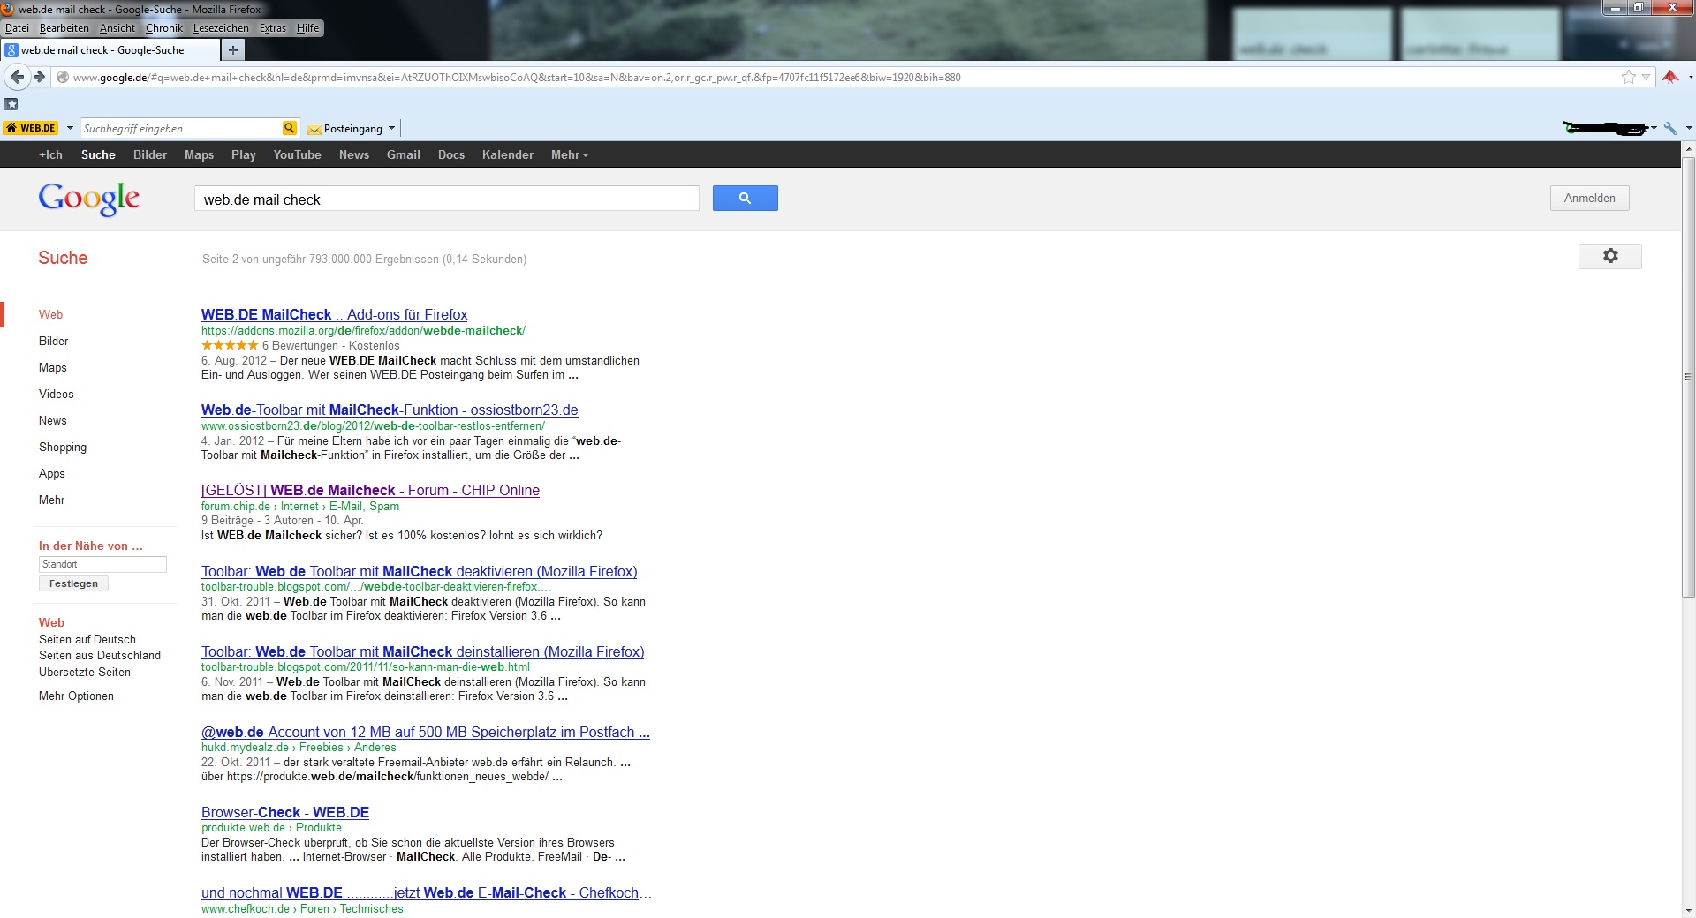This screenshot has width=1696, height=918.
Task: Filter results by Apps in left sidebar
Action: coord(52,473)
